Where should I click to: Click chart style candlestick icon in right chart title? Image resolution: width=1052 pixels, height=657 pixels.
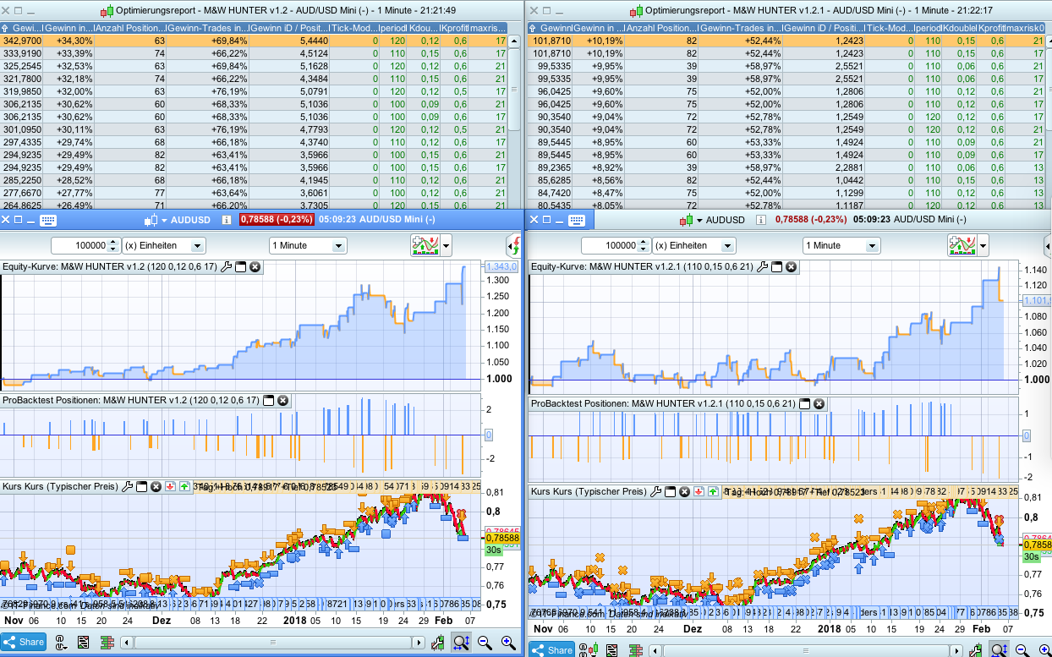click(x=686, y=220)
